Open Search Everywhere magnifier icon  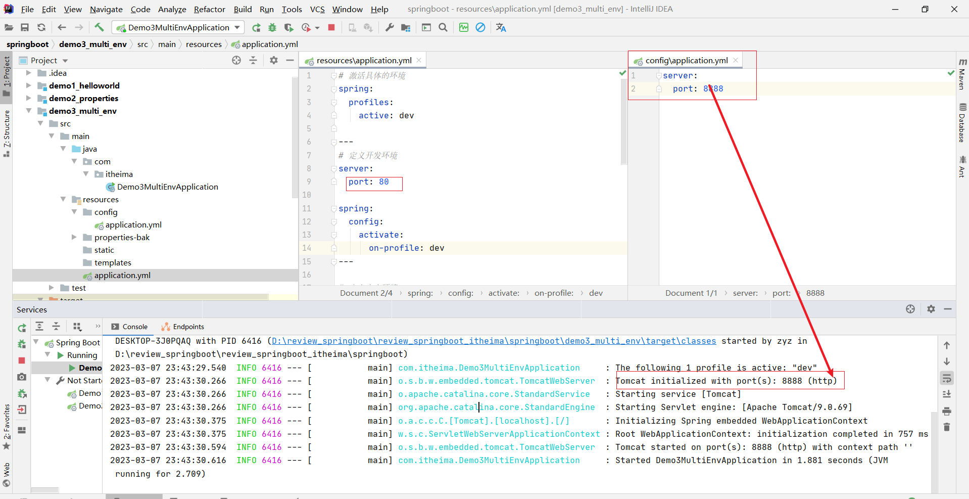coord(443,27)
